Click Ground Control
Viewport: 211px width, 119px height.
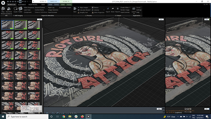click(40, 8)
